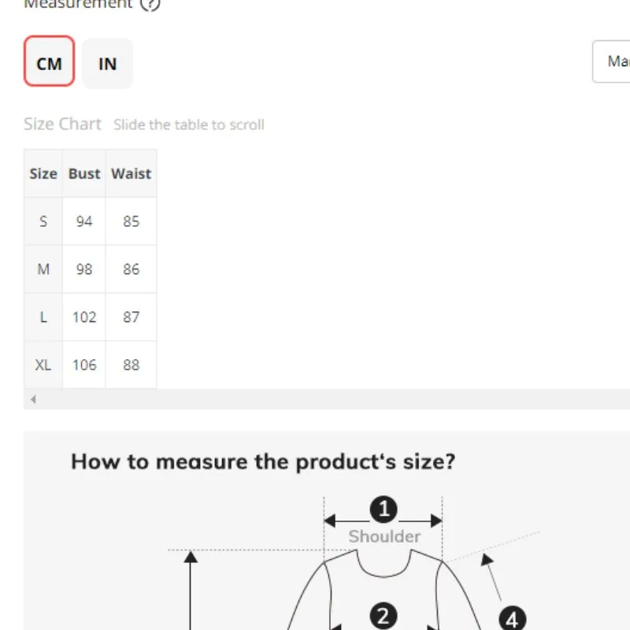Select the XL size row
The height and width of the screenshot is (630, 630).
click(x=43, y=365)
